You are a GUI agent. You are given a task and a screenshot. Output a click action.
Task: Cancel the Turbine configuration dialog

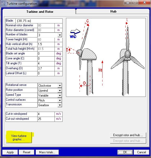pos(141,152)
